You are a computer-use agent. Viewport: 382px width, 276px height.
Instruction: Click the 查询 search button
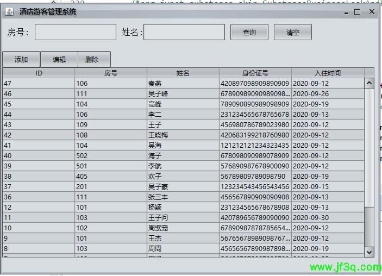pos(249,33)
